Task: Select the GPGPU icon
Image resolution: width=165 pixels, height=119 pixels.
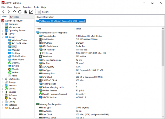Action: (10, 66)
